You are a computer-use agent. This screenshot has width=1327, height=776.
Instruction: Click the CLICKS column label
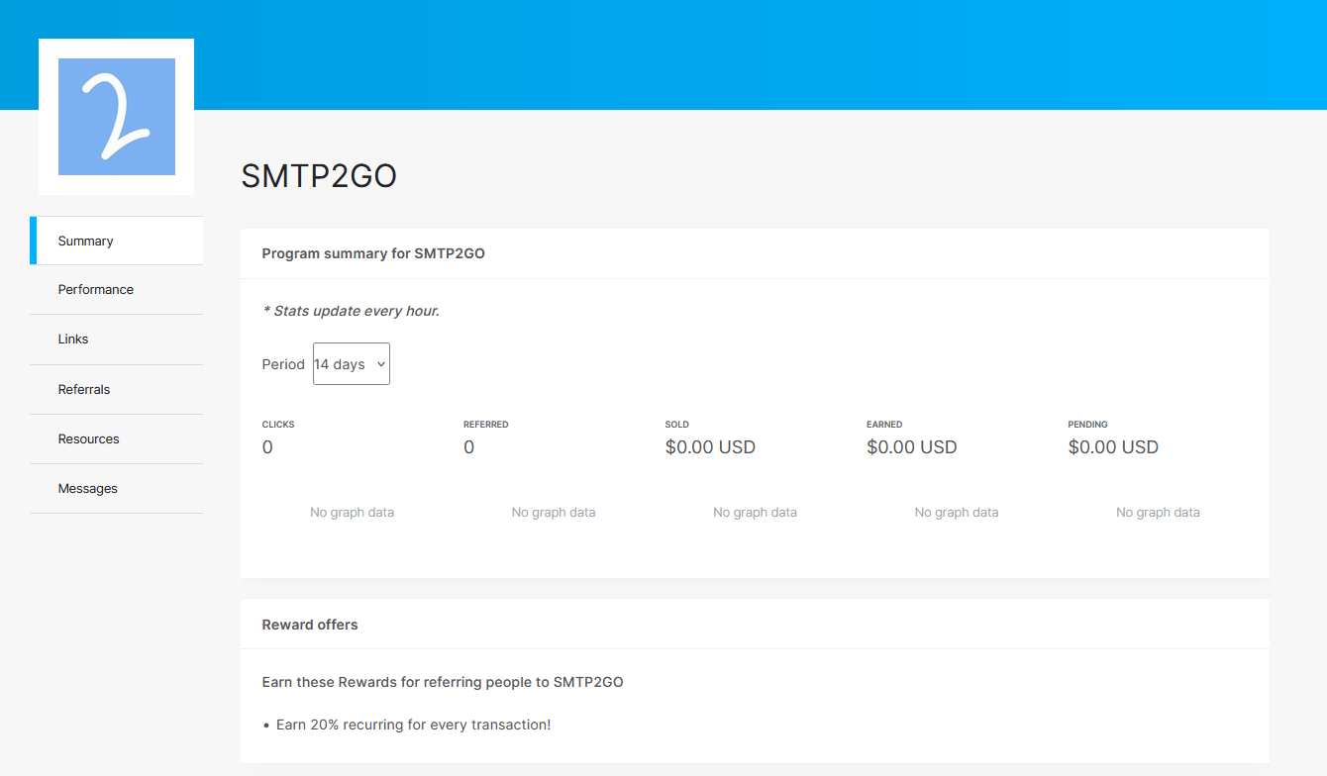tap(278, 425)
